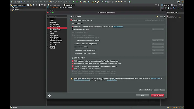The image size is (194, 109).
Task: Click the light bulb tip icon in status bar
Action: (x=183, y=107)
